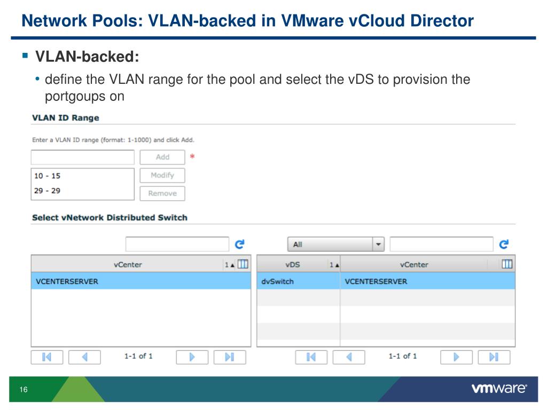
Task: Click the sort indicator in vDS header
Action: coord(334,265)
